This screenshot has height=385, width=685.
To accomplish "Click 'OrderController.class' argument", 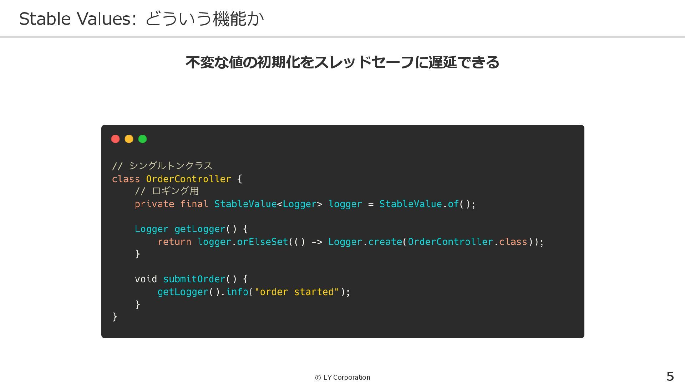I will click(467, 242).
